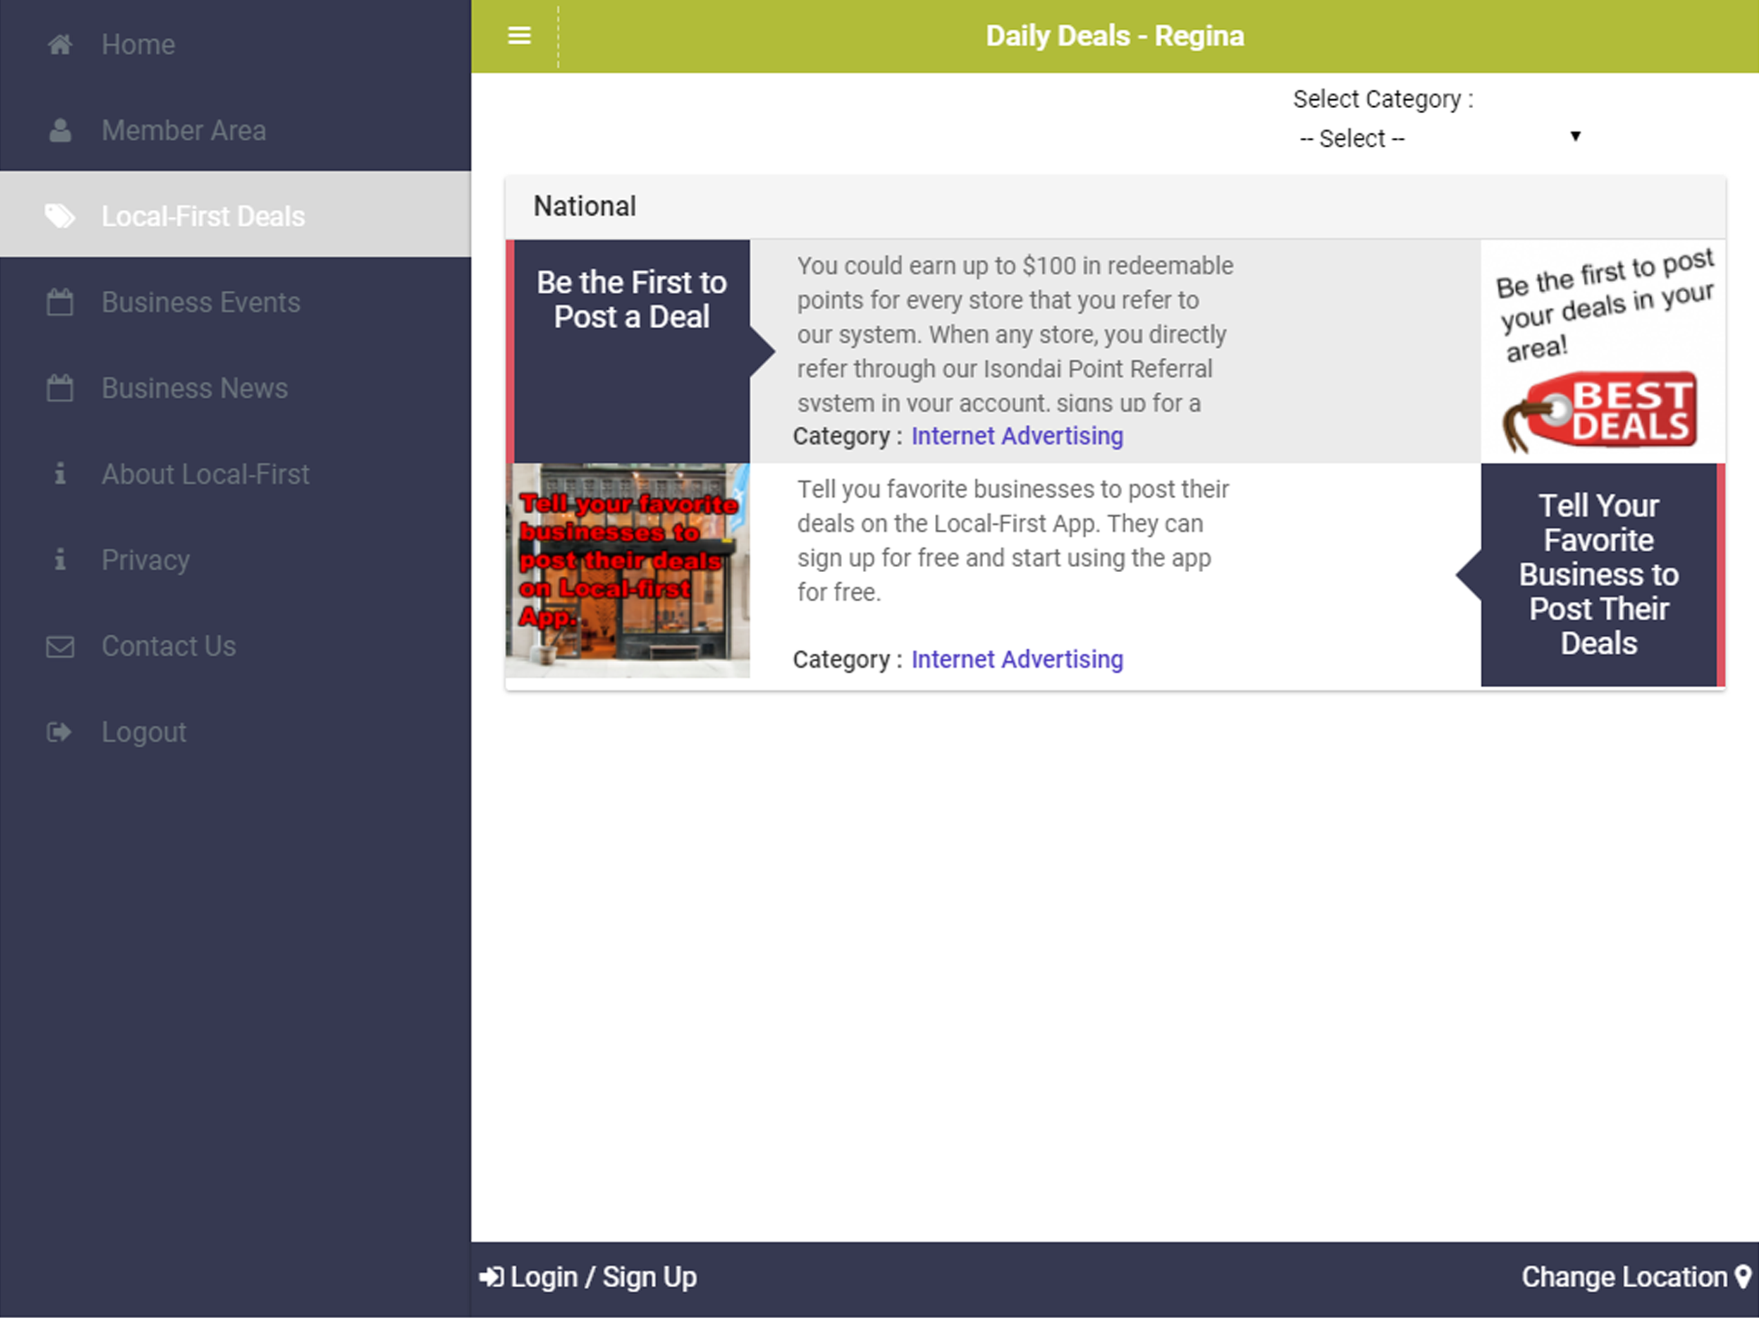Click the 'You could earn up to $100' description
Image resolution: width=1759 pixels, height=1318 pixels.
tap(1015, 335)
